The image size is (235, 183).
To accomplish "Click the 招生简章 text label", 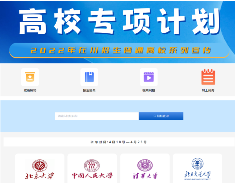I will point(89,90).
